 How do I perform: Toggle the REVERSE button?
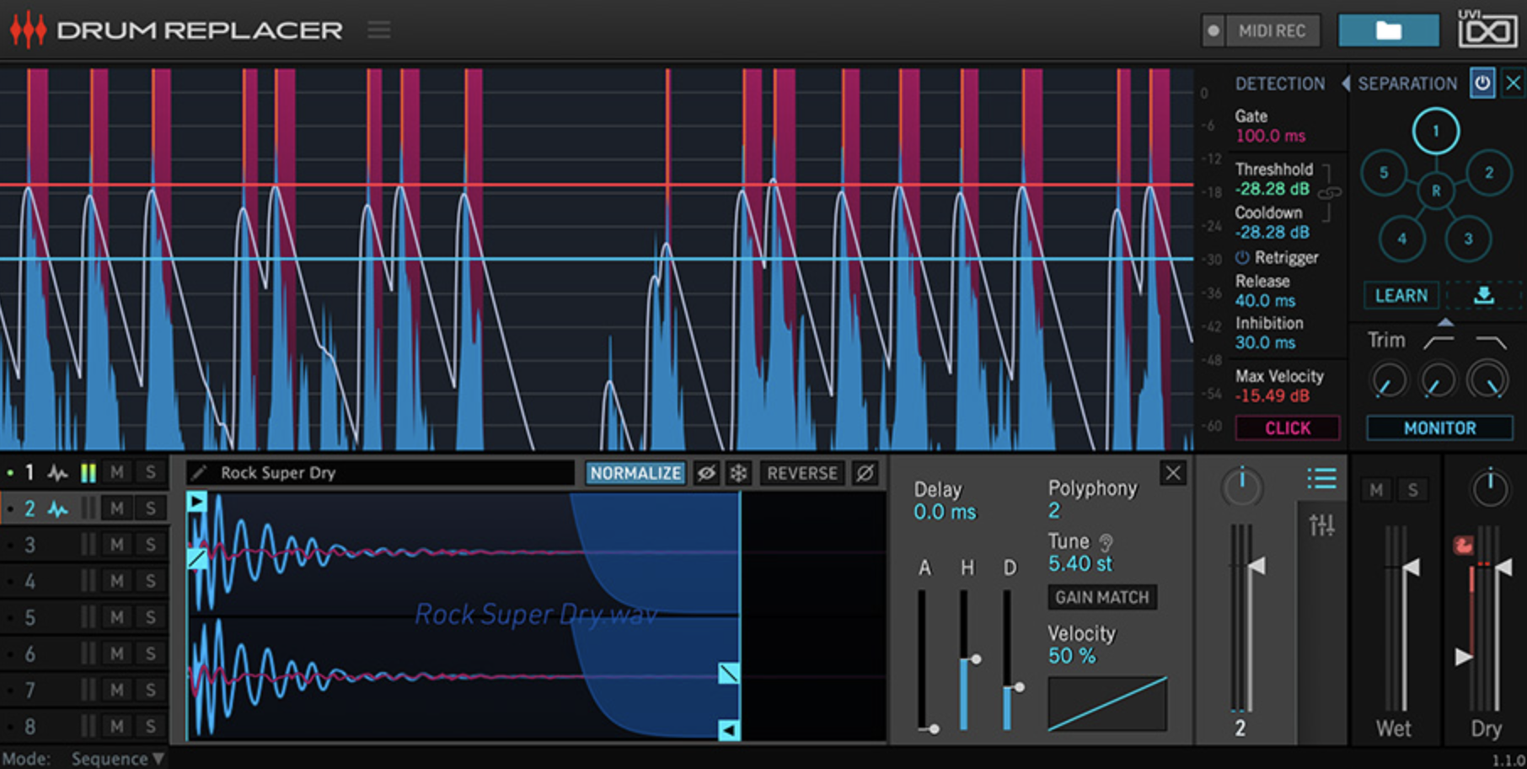pyautogui.click(x=801, y=473)
